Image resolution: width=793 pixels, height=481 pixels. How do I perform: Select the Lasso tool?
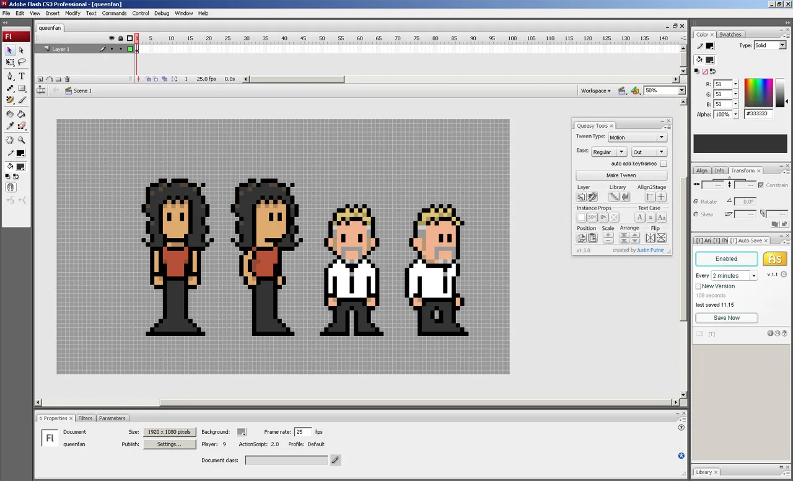point(22,62)
